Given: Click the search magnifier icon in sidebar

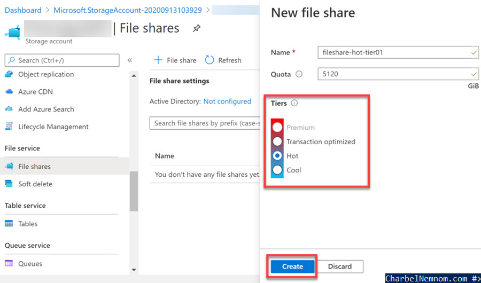Looking at the screenshot, I should click(11, 60).
